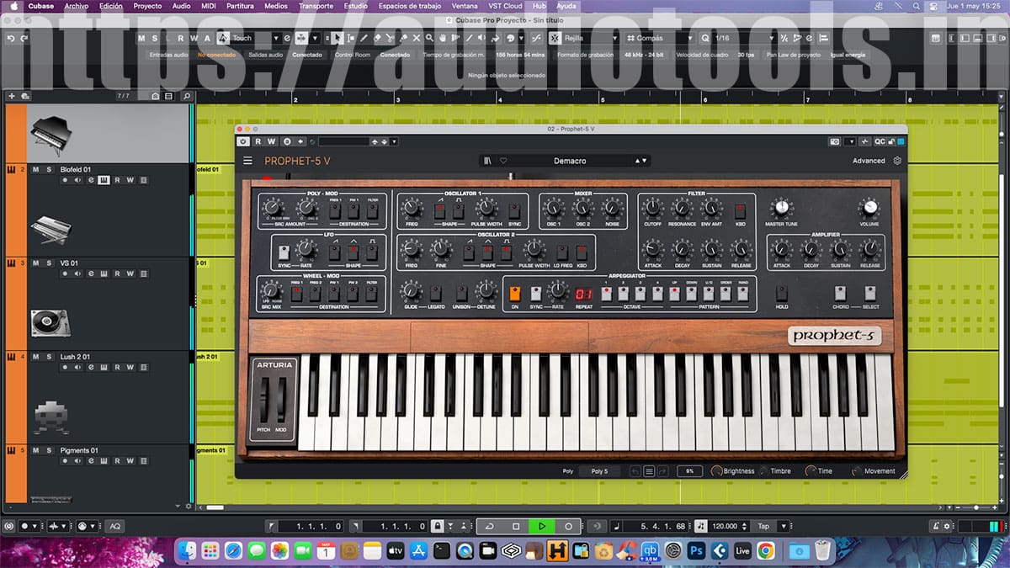Open the Proyecto menu
The height and width of the screenshot is (568, 1010).
(148, 6)
